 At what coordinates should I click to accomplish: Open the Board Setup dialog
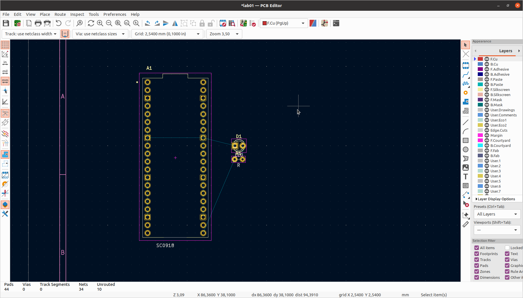click(18, 23)
